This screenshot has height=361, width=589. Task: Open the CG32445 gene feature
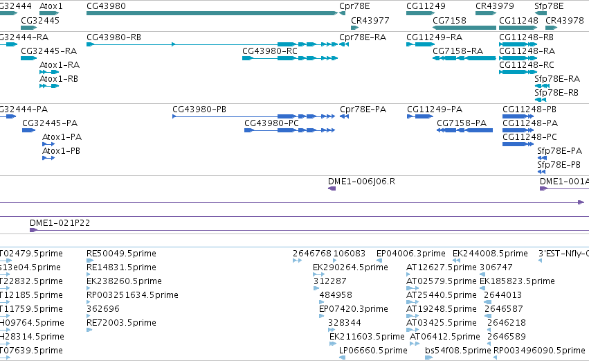tap(28, 28)
